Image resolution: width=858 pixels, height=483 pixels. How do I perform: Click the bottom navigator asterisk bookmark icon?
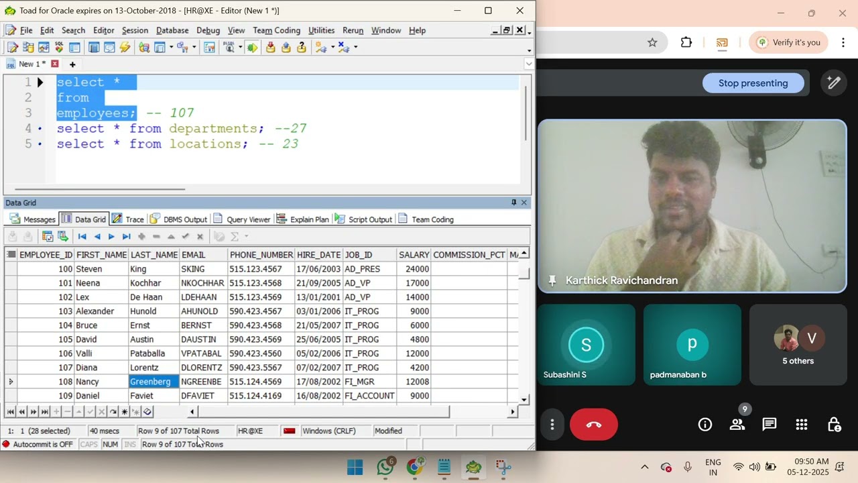(x=124, y=412)
